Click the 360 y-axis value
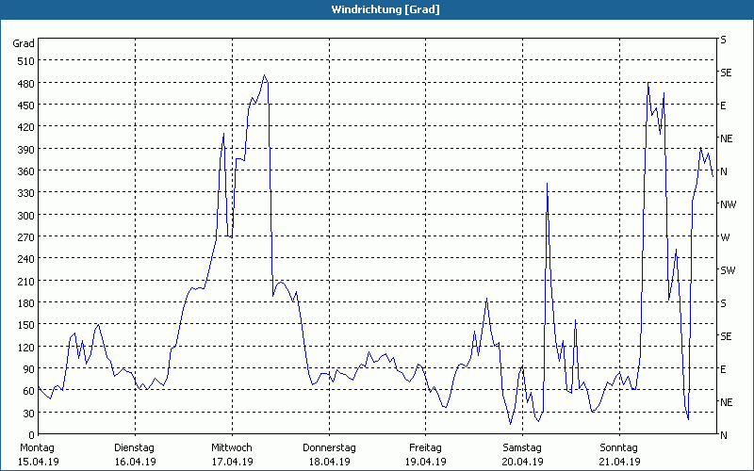The width and height of the screenshot is (754, 471). (26, 171)
